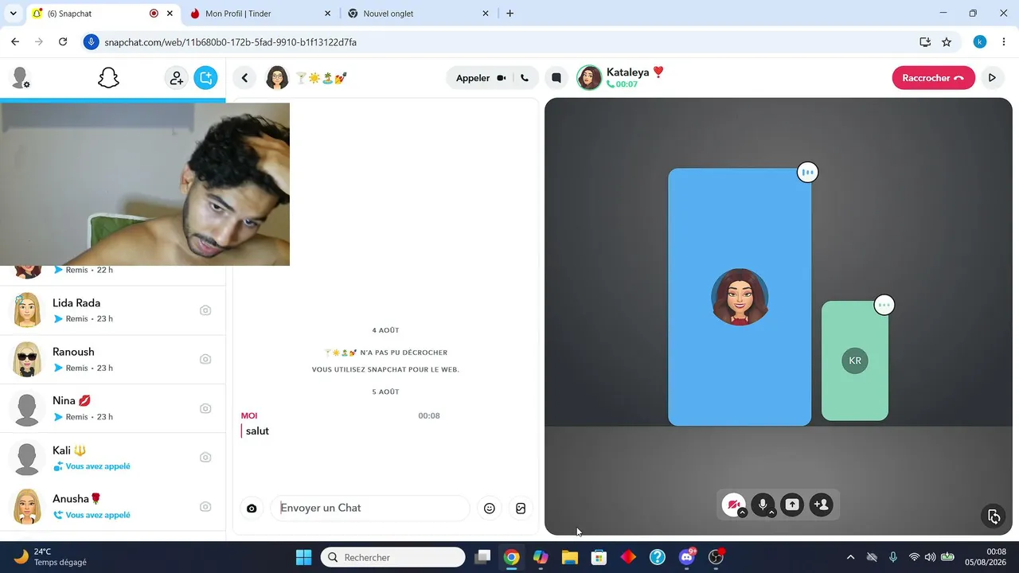The image size is (1019, 573).
Task: Select Kataleya's blue video tile
Action: pyautogui.click(x=740, y=297)
